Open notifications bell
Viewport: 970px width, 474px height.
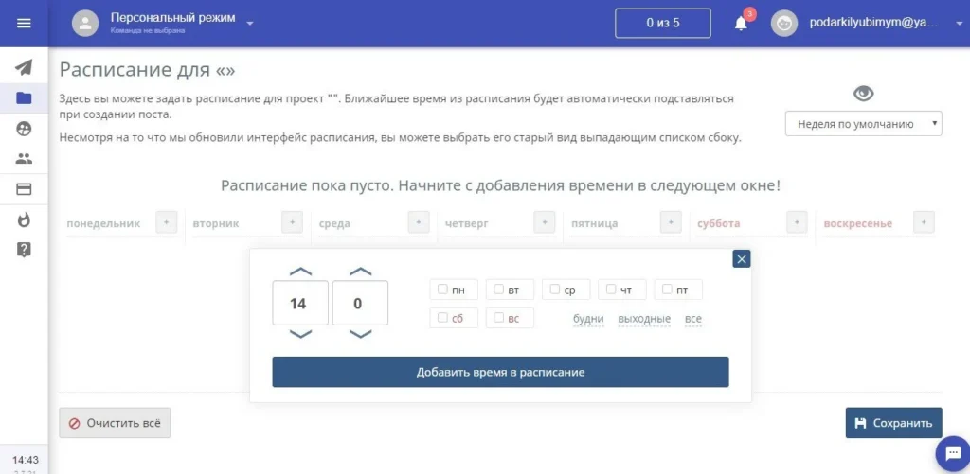tap(741, 24)
